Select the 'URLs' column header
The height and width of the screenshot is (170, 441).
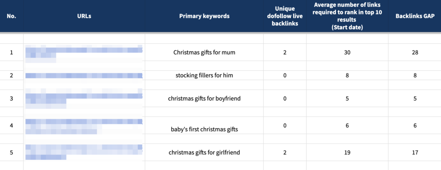point(84,16)
